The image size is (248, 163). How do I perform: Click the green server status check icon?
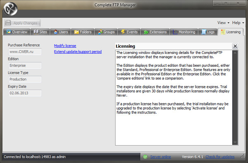click(145, 157)
